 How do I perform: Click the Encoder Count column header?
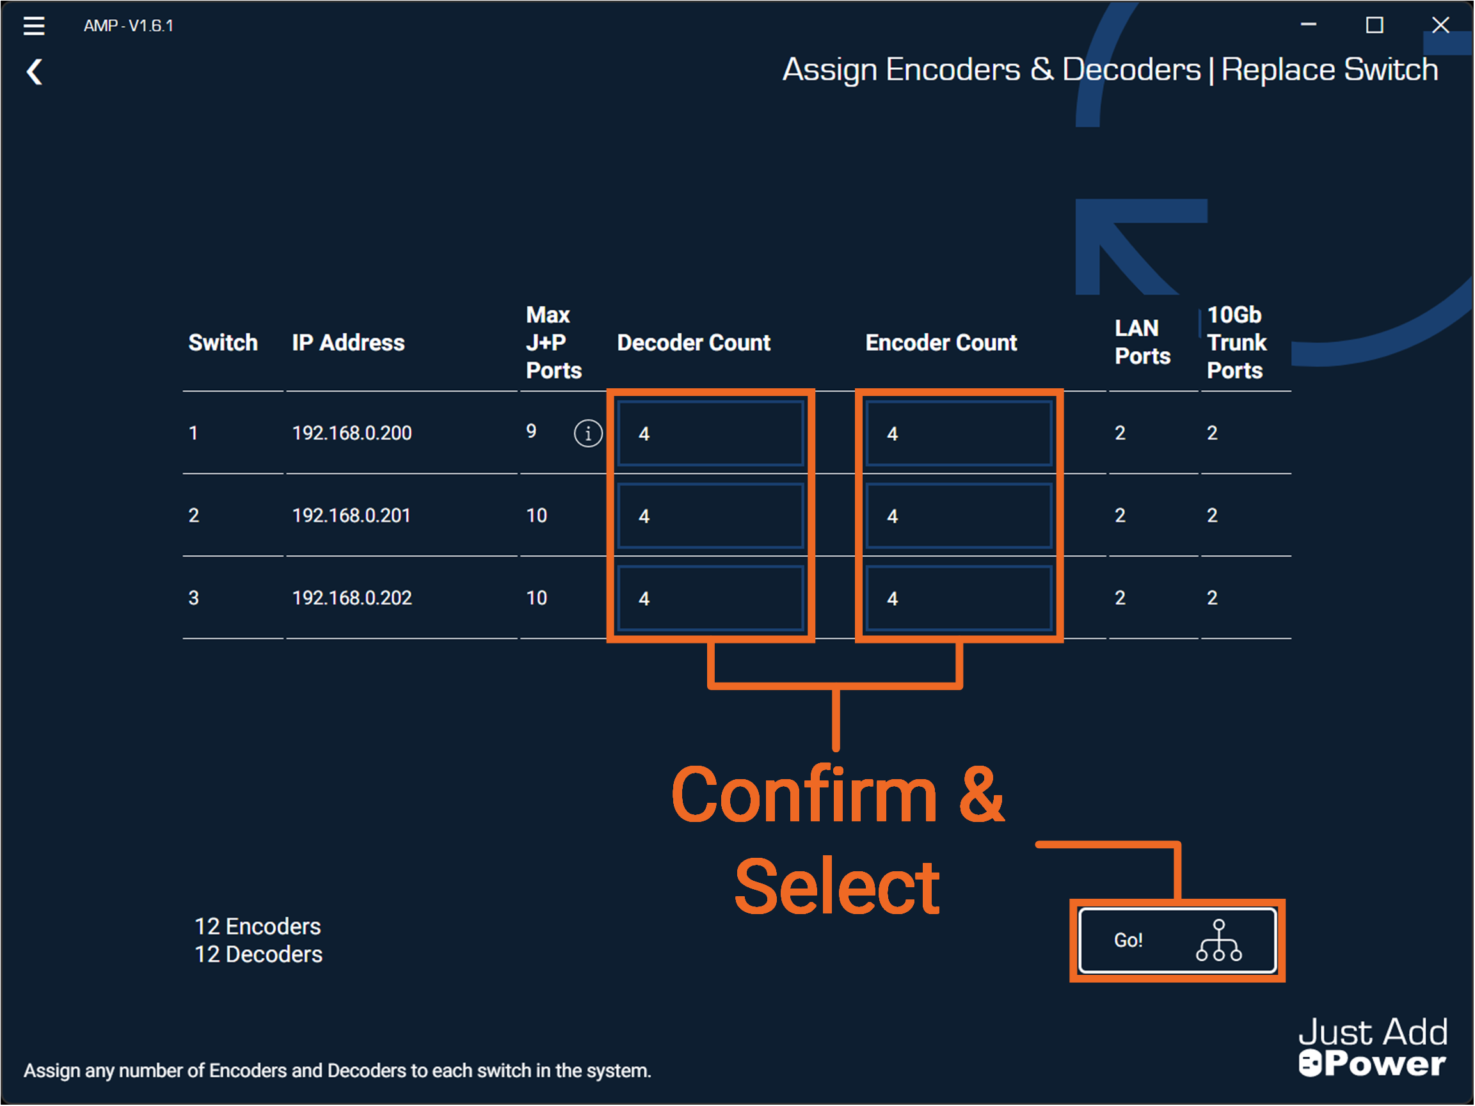click(941, 343)
